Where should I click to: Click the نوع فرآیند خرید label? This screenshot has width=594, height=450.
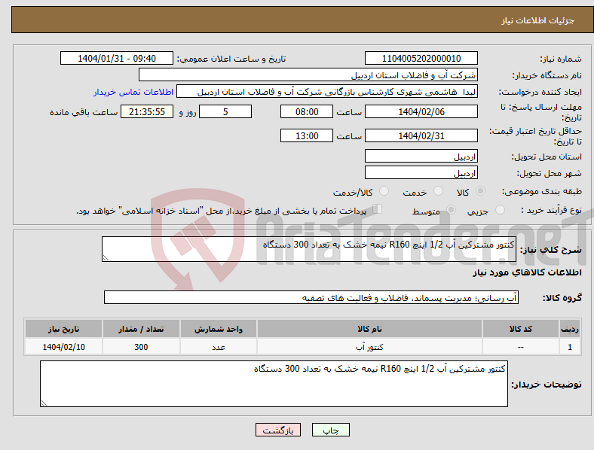coord(551,210)
